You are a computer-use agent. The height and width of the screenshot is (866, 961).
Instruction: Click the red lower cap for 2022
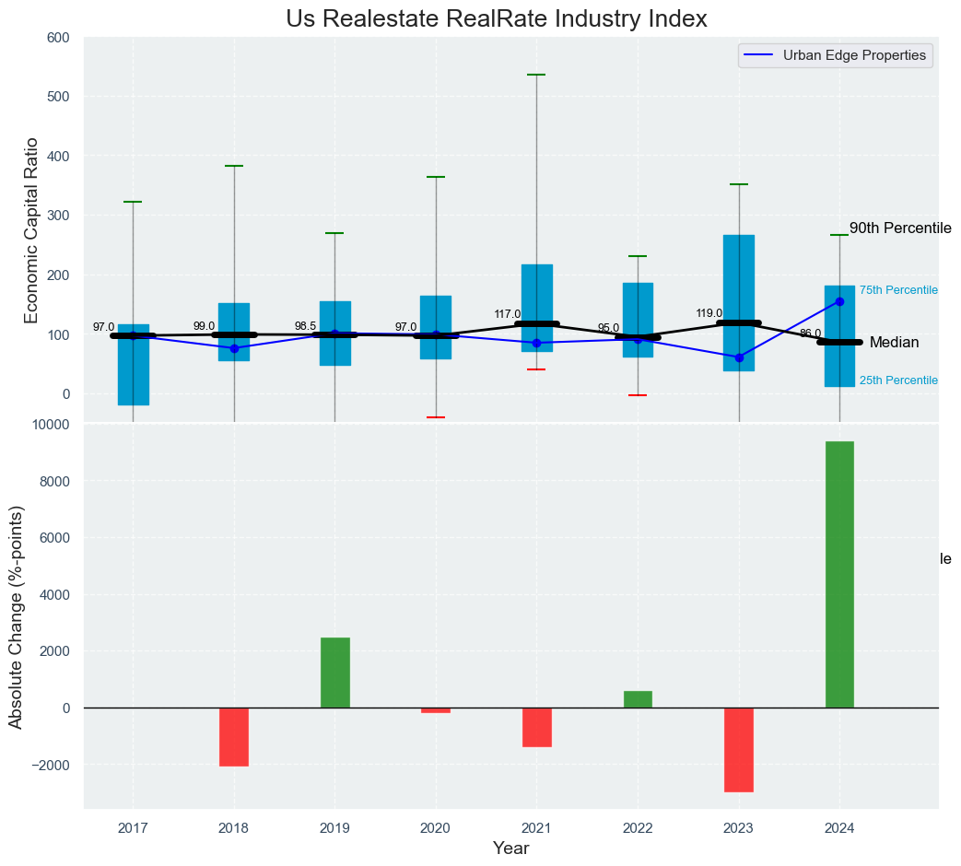click(638, 395)
